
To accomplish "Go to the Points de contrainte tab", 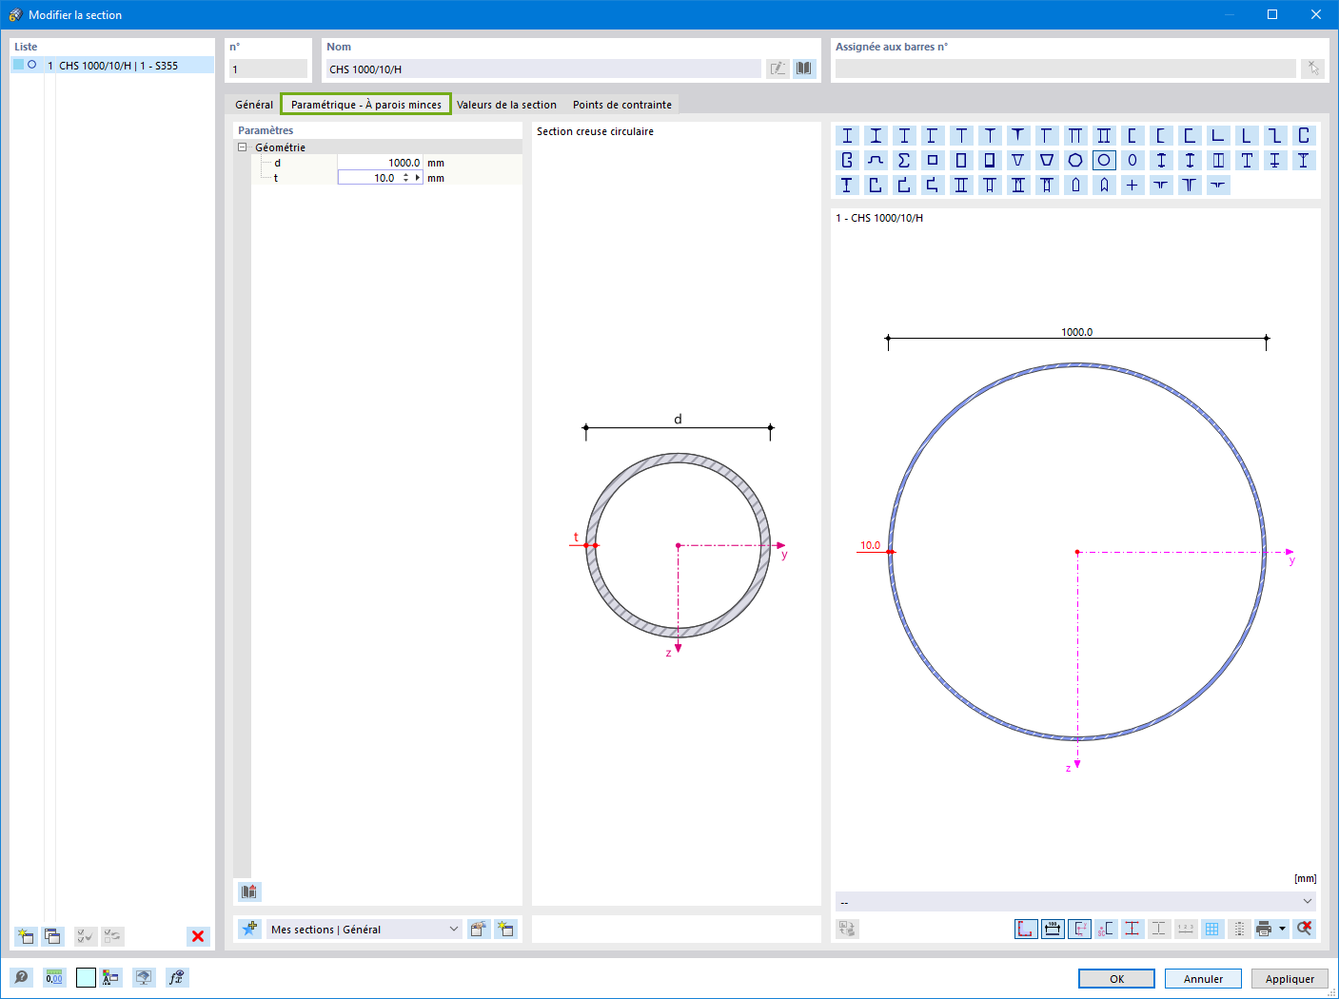I will coord(622,105).
